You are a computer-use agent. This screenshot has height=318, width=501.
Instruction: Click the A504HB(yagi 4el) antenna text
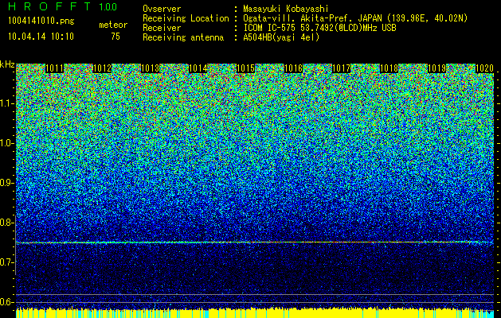[x=281, y=37]
